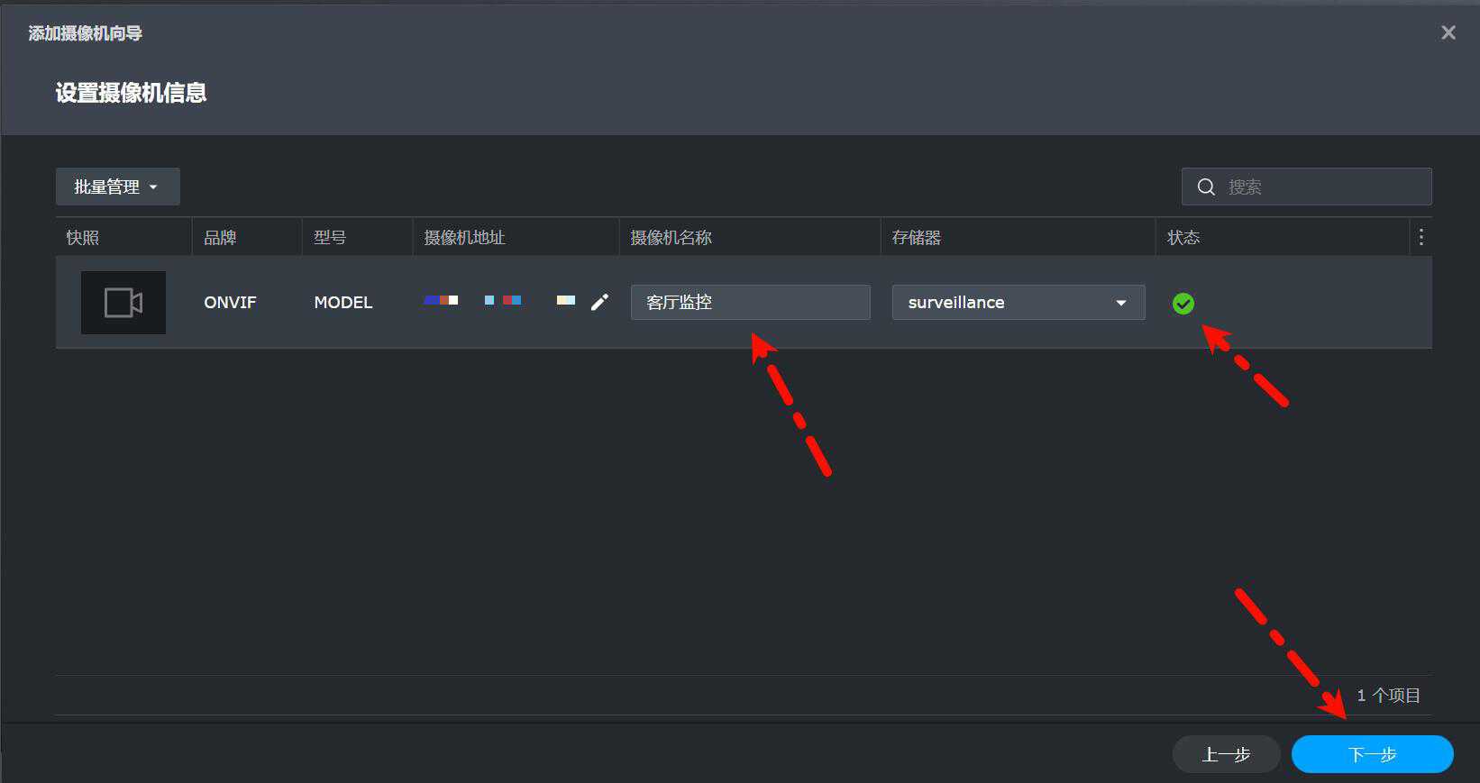Click the magnifier icon in search box
This screenshot has width=1480, height=783.
1206,187
